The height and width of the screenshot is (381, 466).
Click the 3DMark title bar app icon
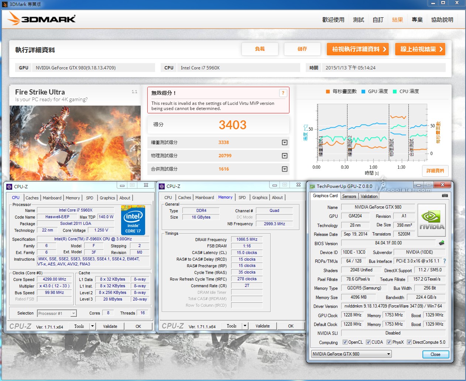tap(5, 4)
